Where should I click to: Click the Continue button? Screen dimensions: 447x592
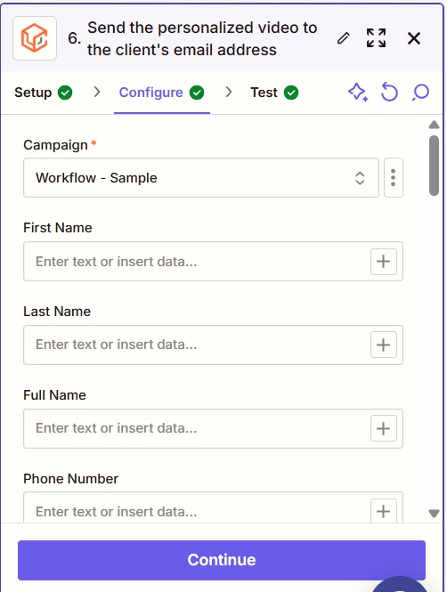tap(222, 560)
